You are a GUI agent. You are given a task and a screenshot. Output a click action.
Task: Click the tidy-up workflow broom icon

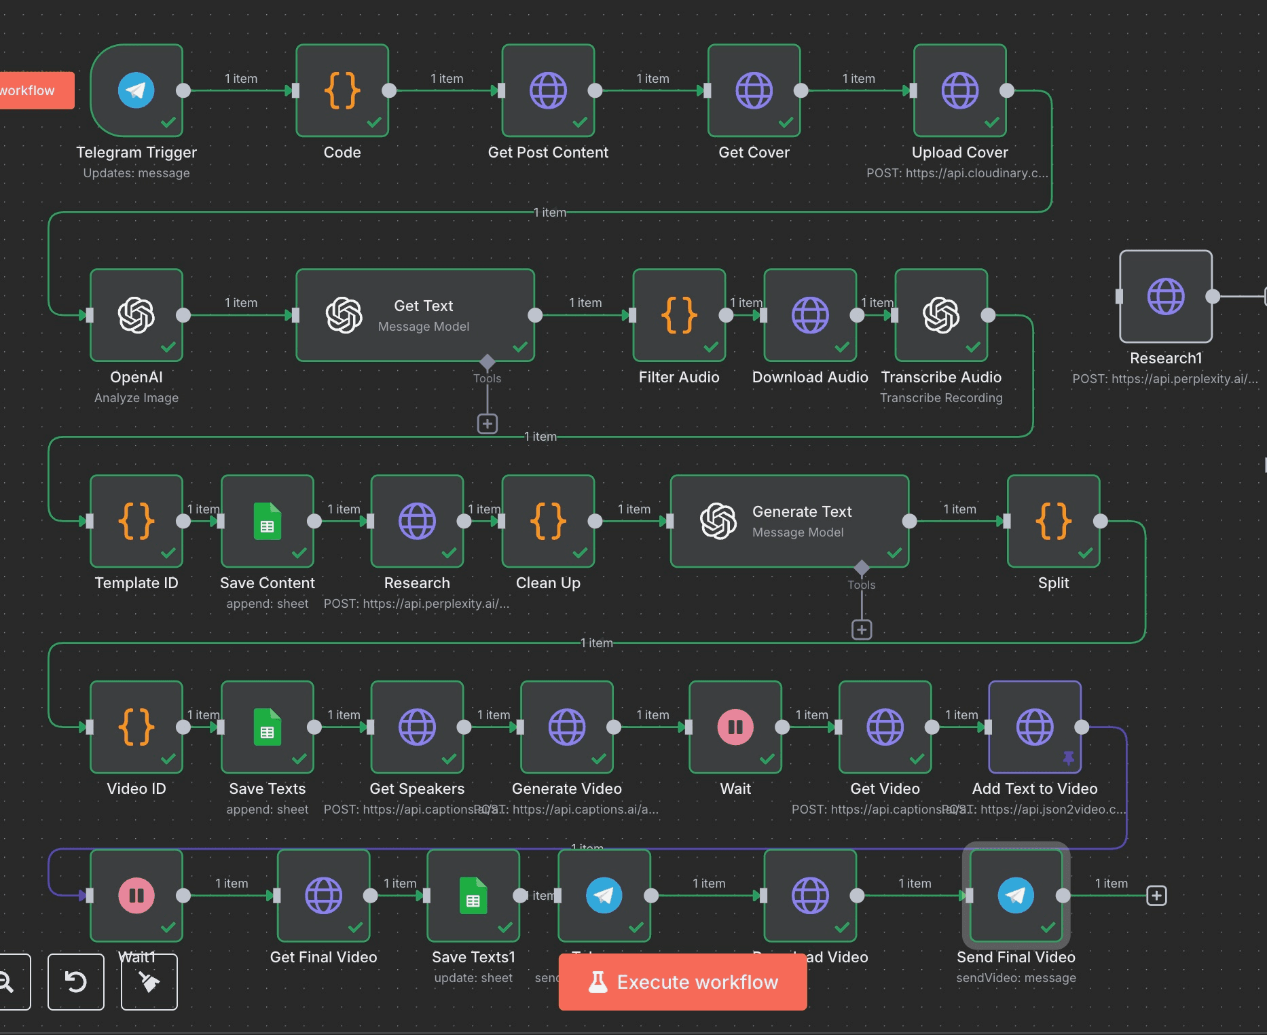pos(149,982)
